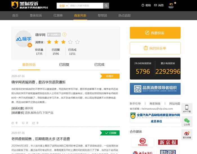Click the green 已回复 status tag
The height and width of the screenshot is (154, 197).
click(x=110, y=133)
